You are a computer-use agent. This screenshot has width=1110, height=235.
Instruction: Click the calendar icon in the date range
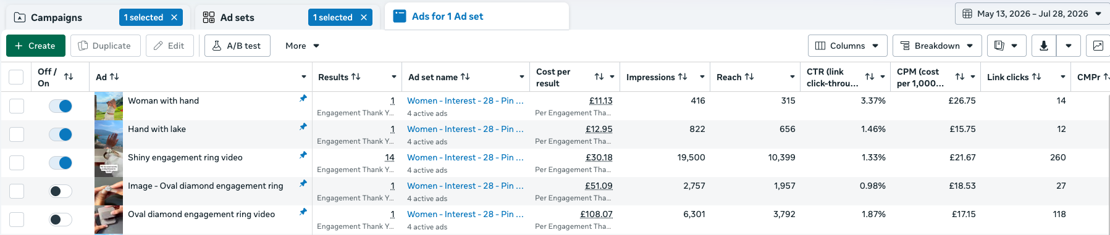[x=967, y=14]
